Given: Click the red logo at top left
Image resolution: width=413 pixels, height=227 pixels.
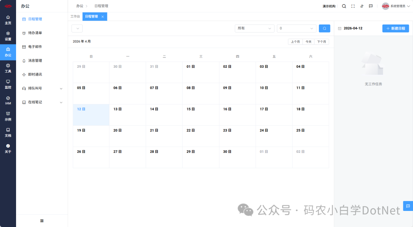Looking at the screenshot, I should [8, 6].
